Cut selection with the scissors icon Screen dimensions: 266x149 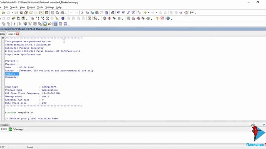[x=82, y=13]
